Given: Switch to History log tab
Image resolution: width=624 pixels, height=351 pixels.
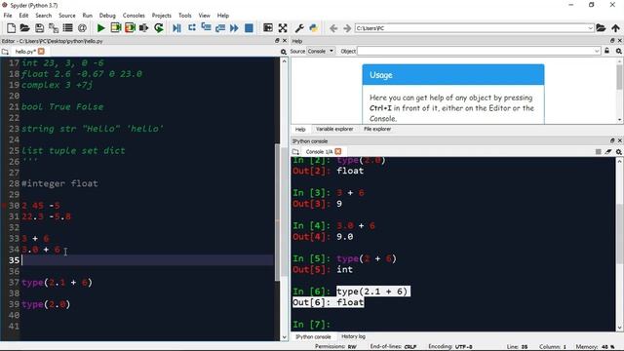Looking at the screenshot, I should coord(353,336).
